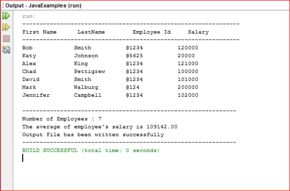Click the salary value '102000'

point(188,95)
